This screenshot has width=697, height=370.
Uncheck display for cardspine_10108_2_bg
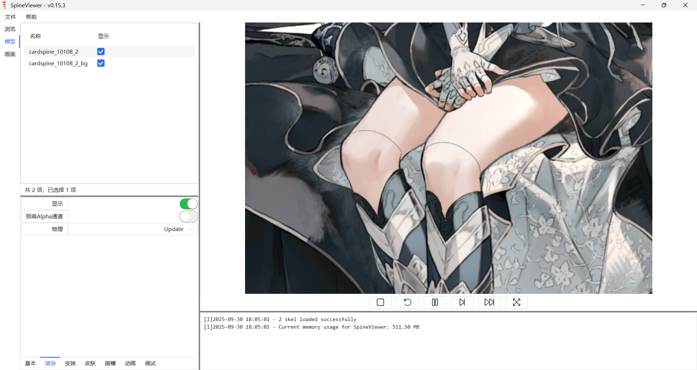click(101, 63)
